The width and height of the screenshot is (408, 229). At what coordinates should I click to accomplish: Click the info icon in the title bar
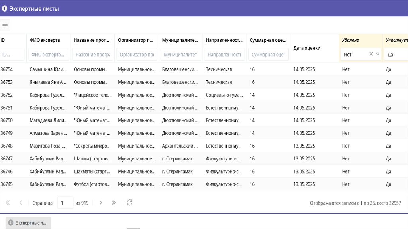point(5,8)
